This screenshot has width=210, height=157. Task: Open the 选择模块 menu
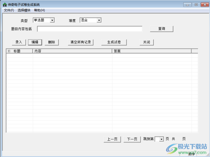(x=24, y=10)
